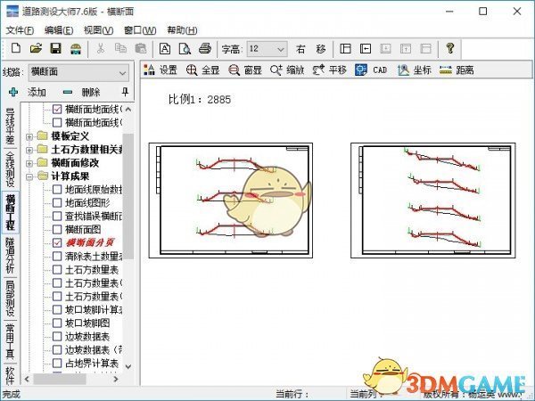Image resolution: width=535 pixels, height=401 pixels.
Task: Select the 缩放 zoom tool
Action: pos(287,70)
